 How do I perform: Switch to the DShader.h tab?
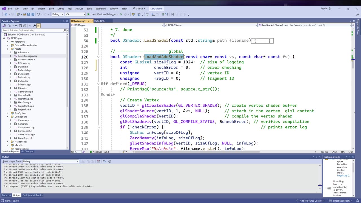99,21
